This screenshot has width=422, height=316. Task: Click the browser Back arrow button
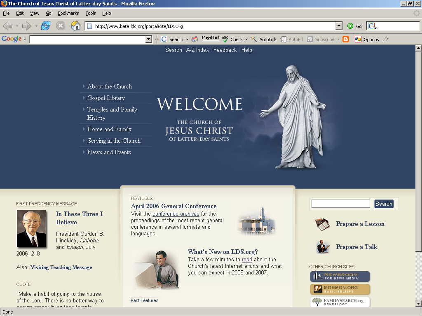8,26
